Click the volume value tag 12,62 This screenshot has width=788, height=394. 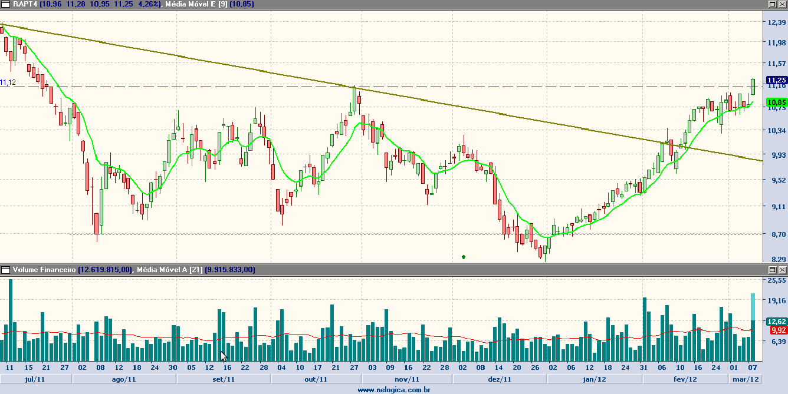[776, 322]
